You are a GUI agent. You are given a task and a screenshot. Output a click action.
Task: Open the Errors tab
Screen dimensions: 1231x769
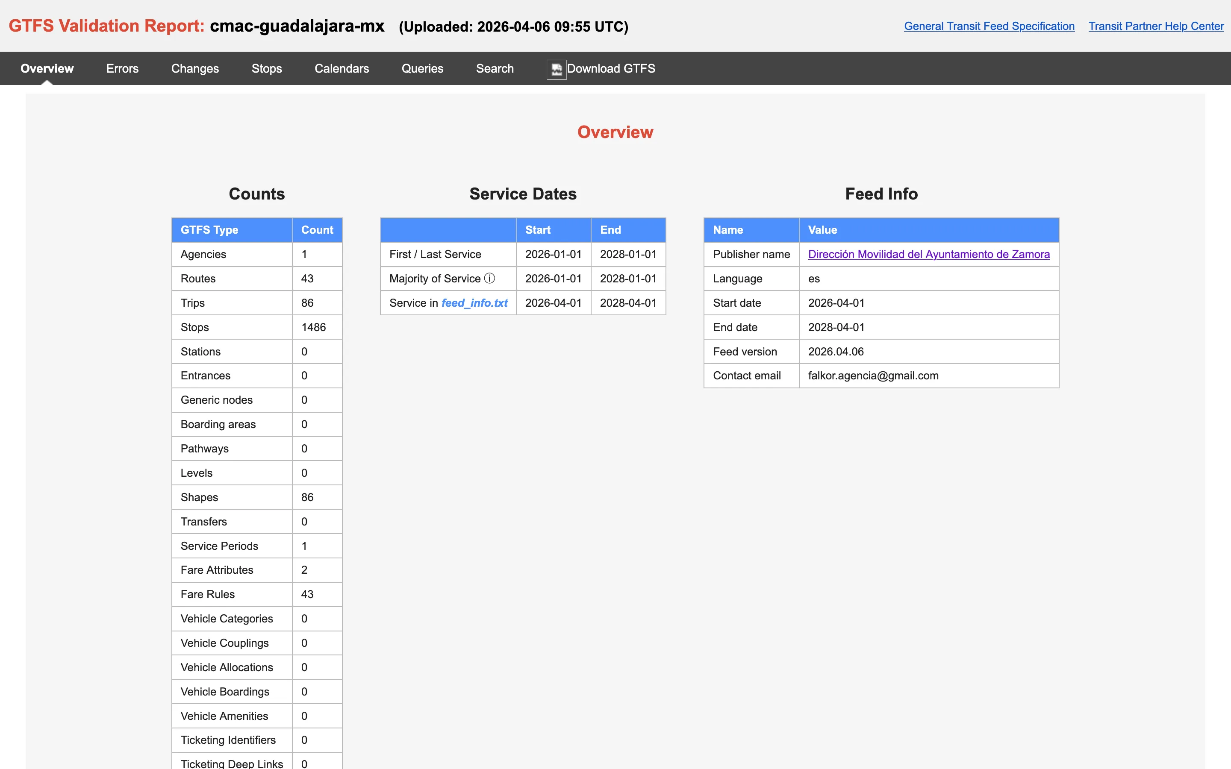click(122, 68)
